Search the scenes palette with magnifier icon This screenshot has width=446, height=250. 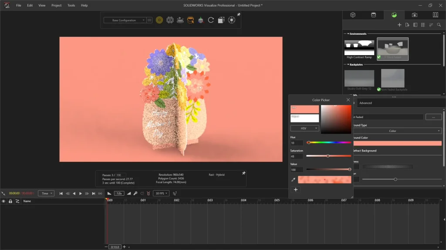click(x=439, y=25)
